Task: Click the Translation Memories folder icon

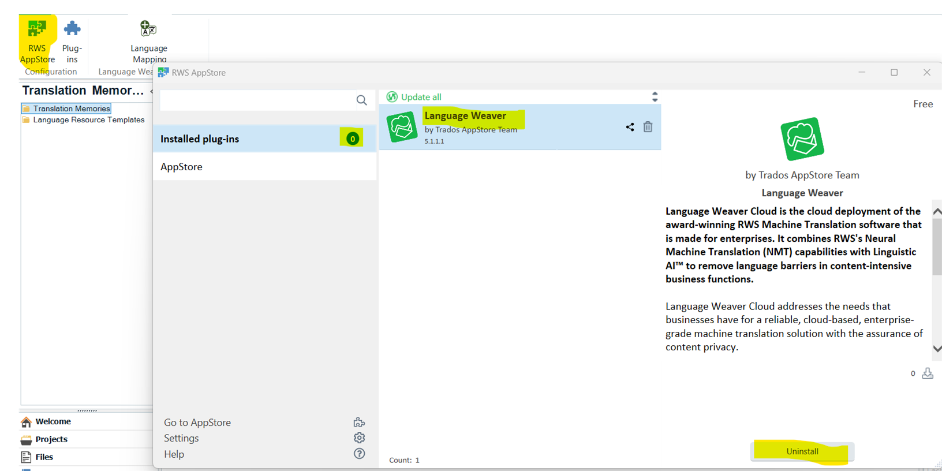Action: [26, 109]
